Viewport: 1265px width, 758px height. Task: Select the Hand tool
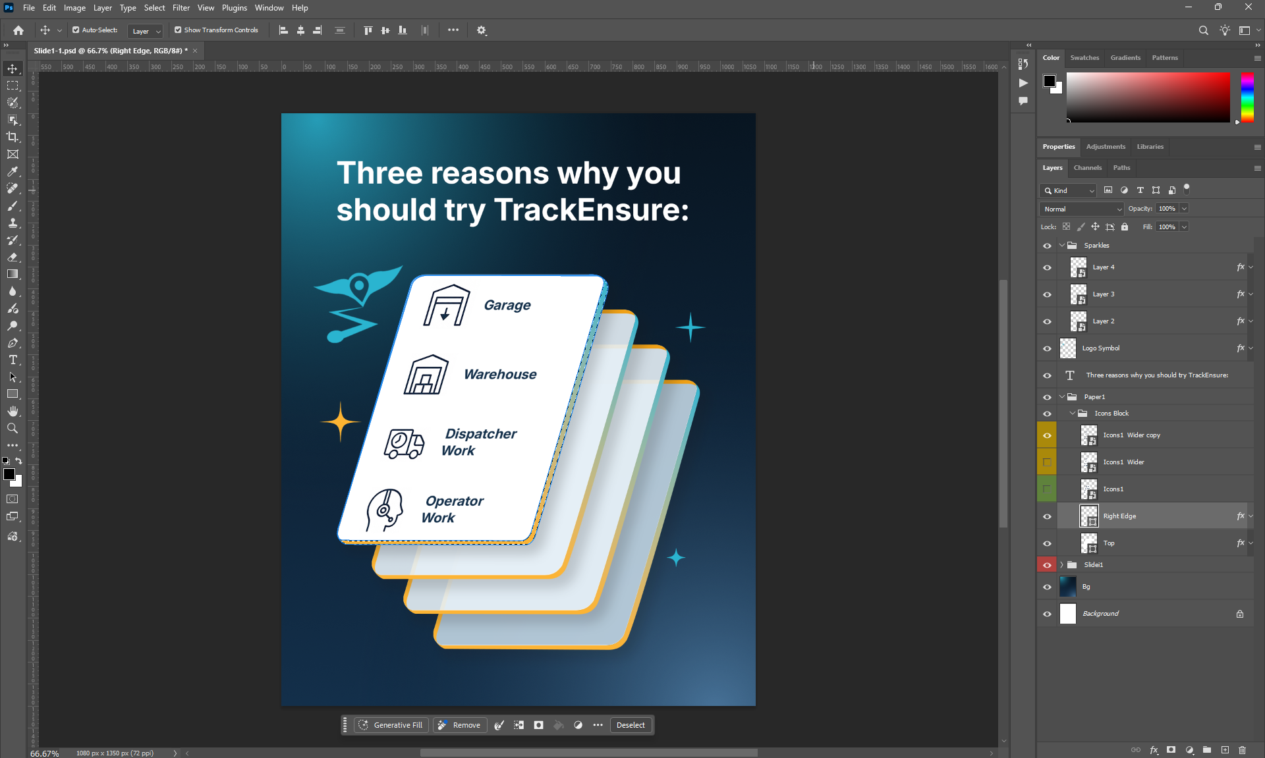[x=13, y=411]
